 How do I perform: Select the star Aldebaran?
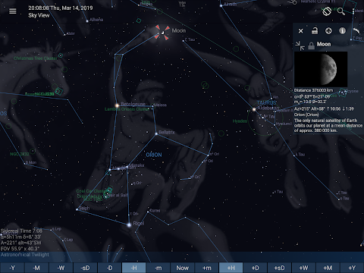[254, 109]
